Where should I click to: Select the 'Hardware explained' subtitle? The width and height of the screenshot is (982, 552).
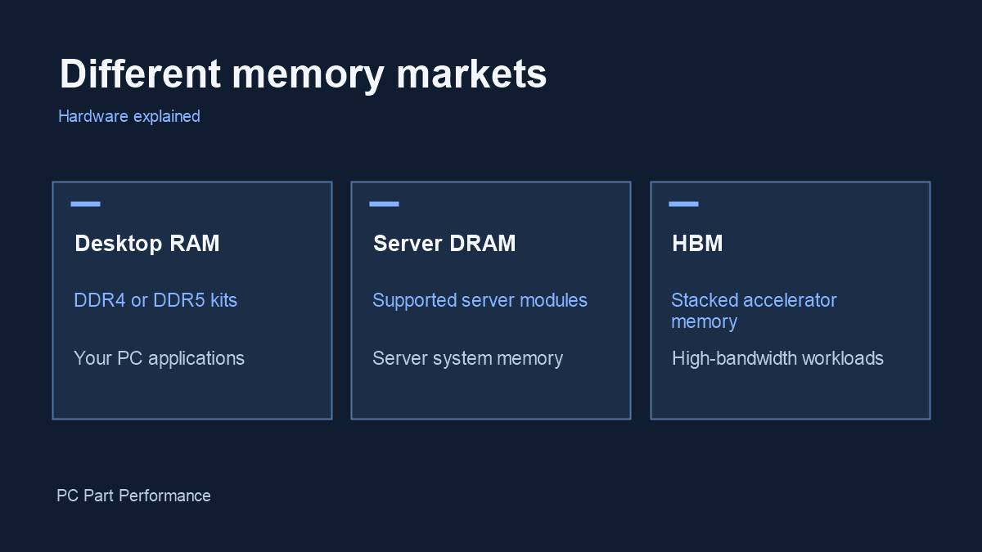129,116
